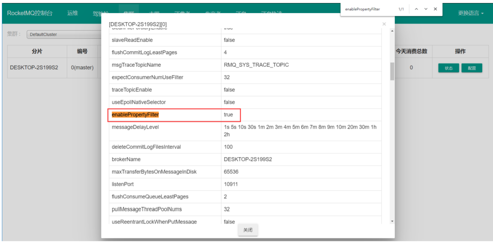Screen dimensions: 493x248
Task: Select the enablePropertyFilter property name
Action: pyautogui.click(x=135, y=114)
